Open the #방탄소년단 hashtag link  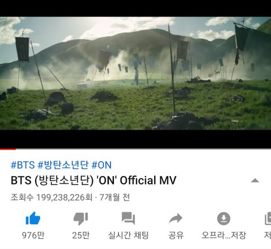pyautogui.click(x=63, y=165)
